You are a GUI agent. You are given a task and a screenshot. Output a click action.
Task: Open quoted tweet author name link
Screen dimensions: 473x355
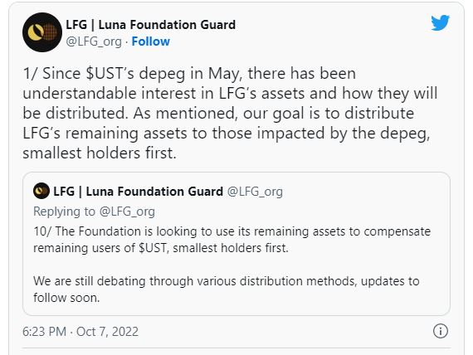(138, 192)
